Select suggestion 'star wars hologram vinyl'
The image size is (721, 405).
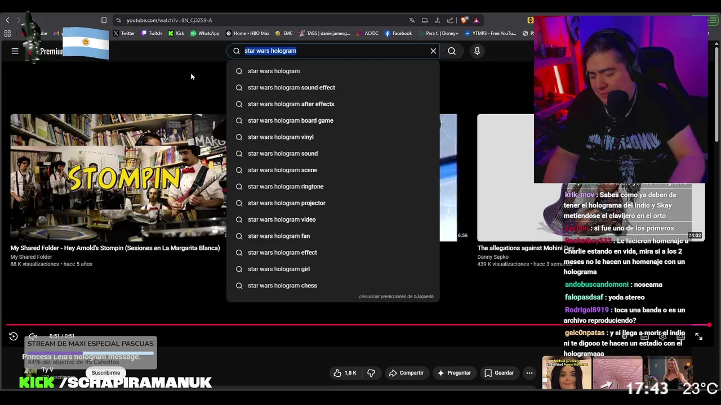tap(333, 137)
